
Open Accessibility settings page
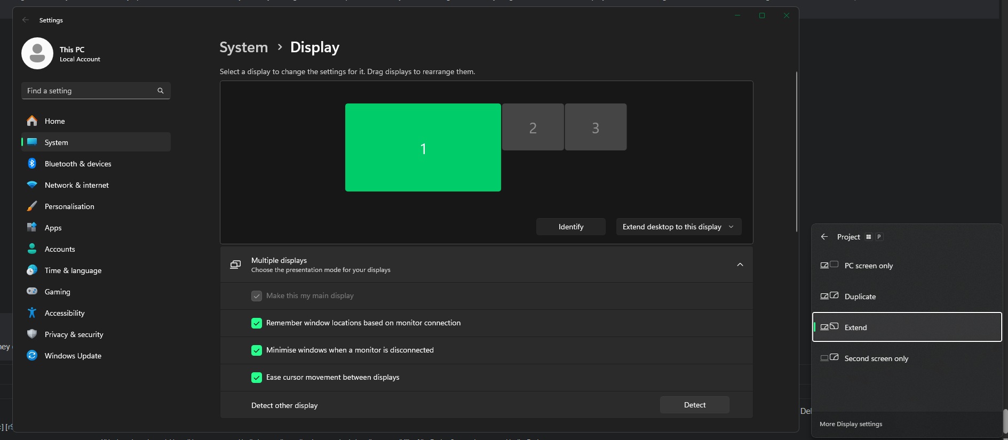(x=96, y=313)
